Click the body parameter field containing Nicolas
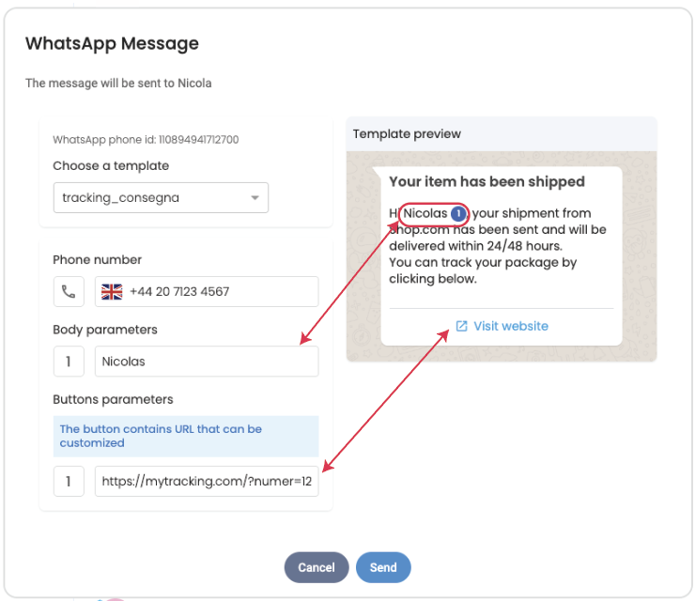 click(x=207, y=362)
